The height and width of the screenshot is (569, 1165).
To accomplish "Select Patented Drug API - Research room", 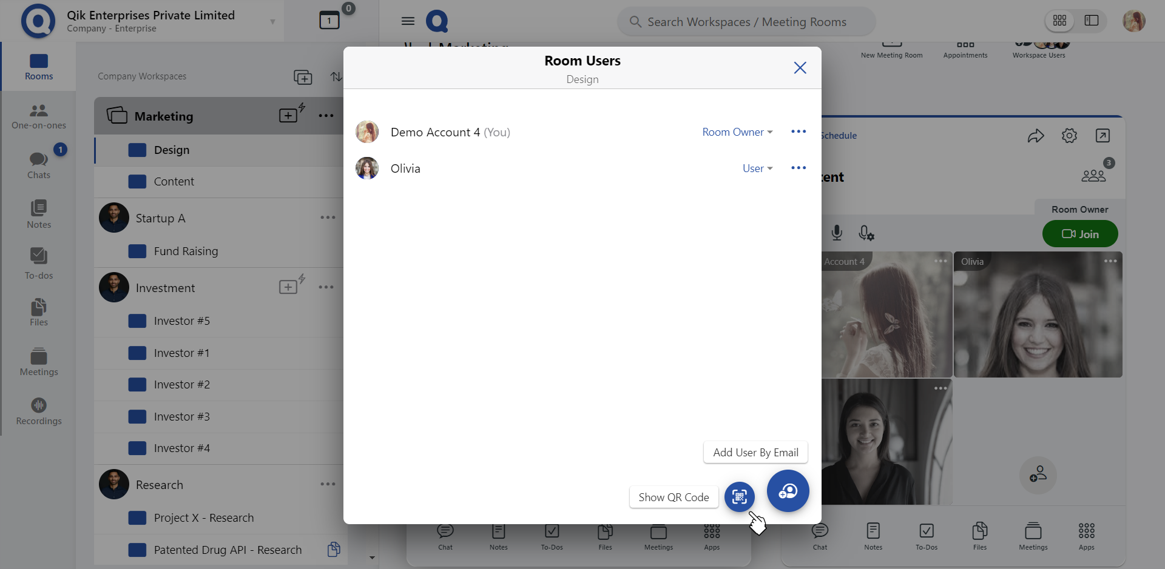I will [220, 550].
